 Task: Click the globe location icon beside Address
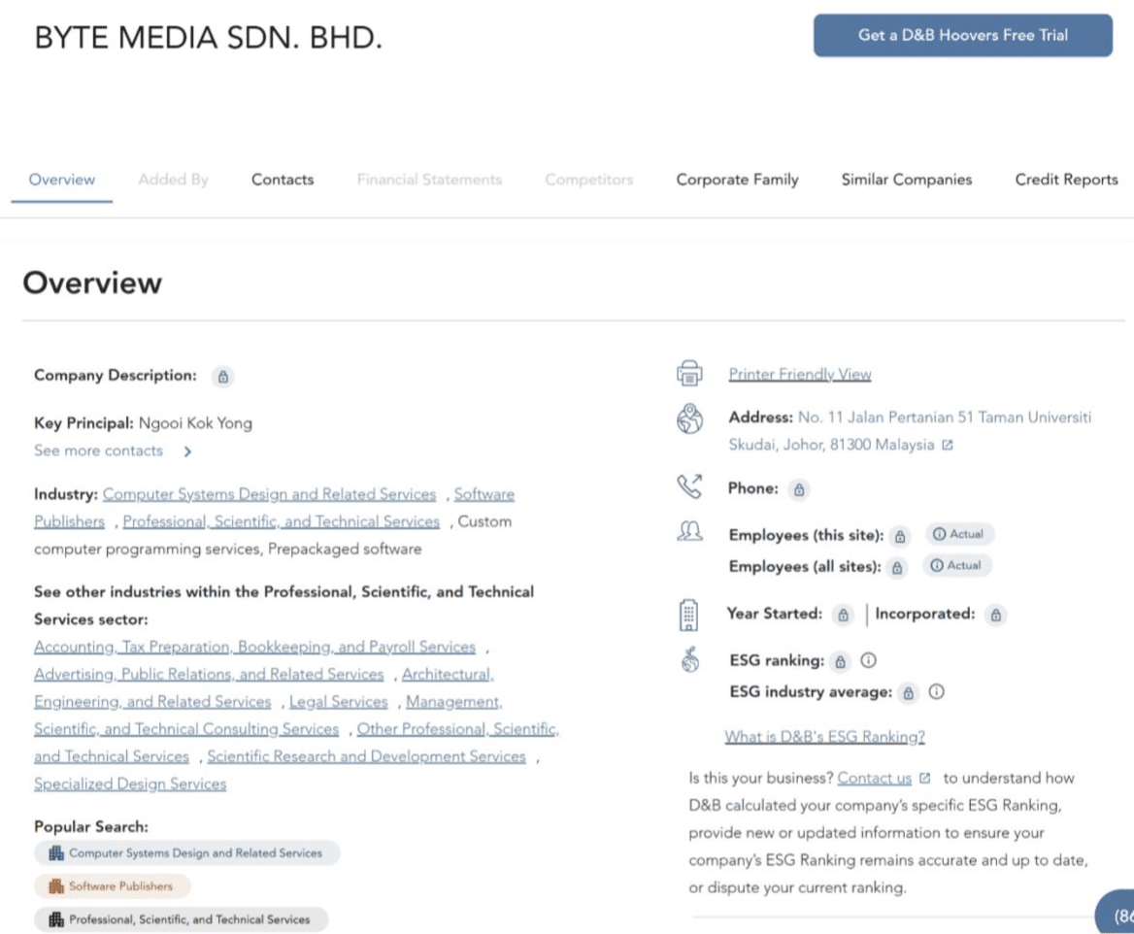pos(689,418)
